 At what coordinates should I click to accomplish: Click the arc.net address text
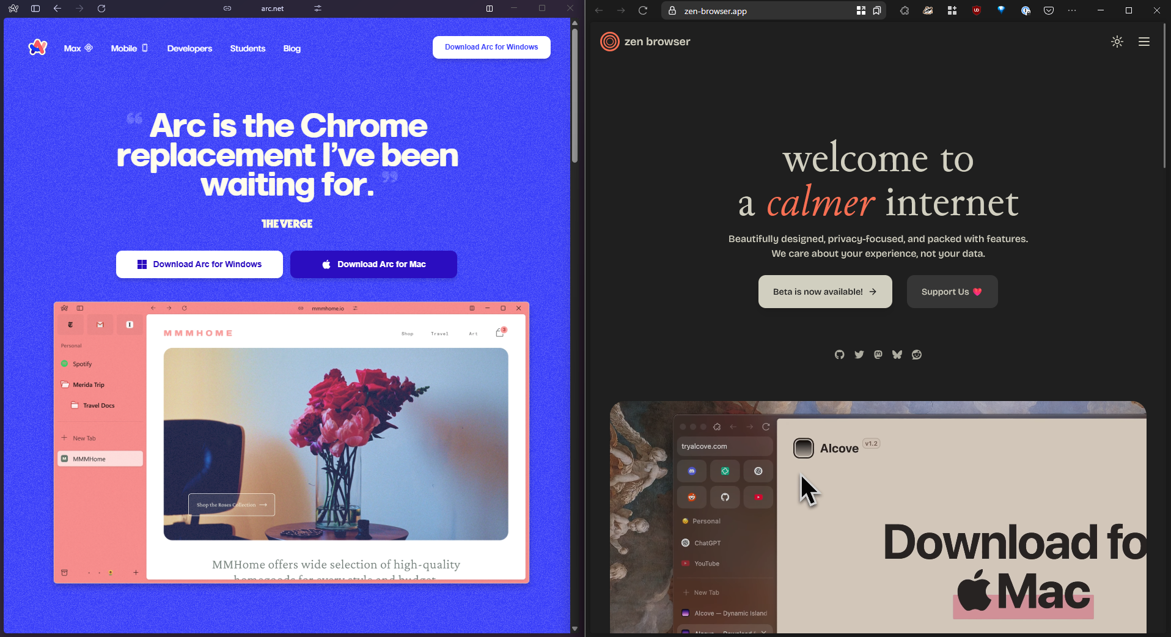273,9
